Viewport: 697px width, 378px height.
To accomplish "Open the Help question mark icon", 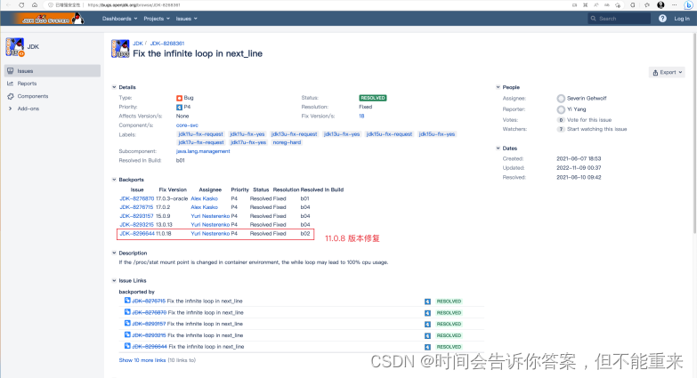I will pos(662,19).
